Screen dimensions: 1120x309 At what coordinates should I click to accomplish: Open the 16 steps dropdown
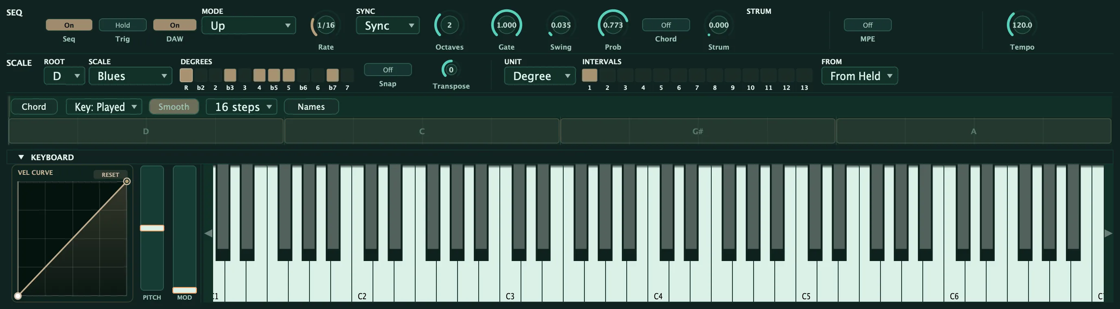coord(241,107)
